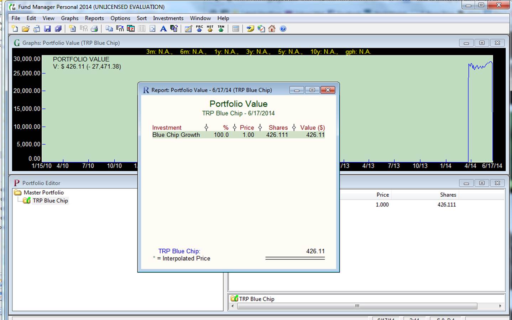The image size is (512, 320).
Task: Maximize the Graphs Portfolio Value window
Action: 482,43
